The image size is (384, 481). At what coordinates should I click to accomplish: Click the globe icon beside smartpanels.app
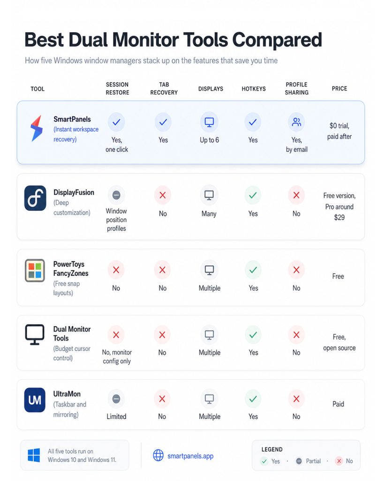pyautogui.click(x=158, y=455)
